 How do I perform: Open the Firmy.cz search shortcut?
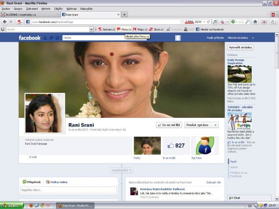tap(124, 30)
